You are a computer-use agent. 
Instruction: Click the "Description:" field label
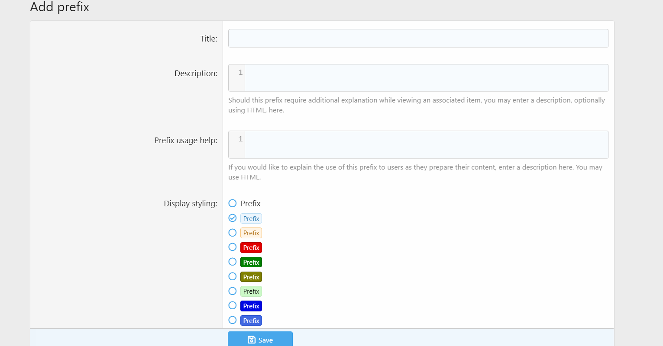(x=196, y=74)
